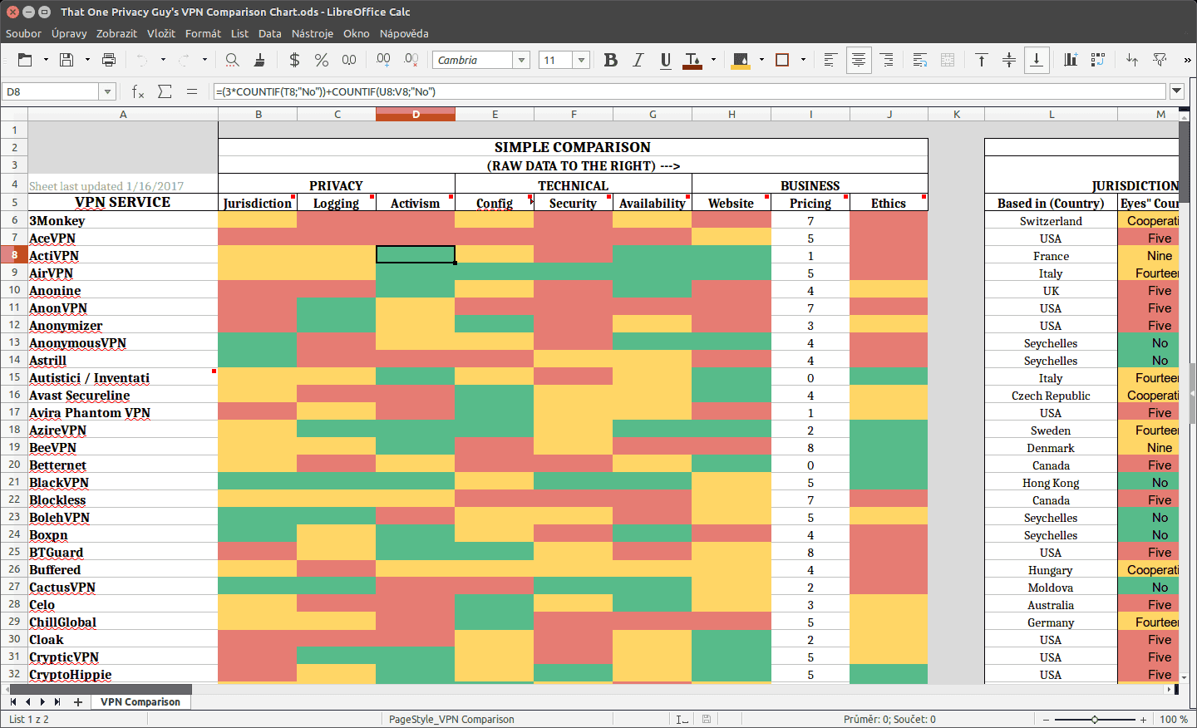Select the VPN Comparison sheet tab
This screenshot has height=728, width=1197.
(x=140, y=702)
